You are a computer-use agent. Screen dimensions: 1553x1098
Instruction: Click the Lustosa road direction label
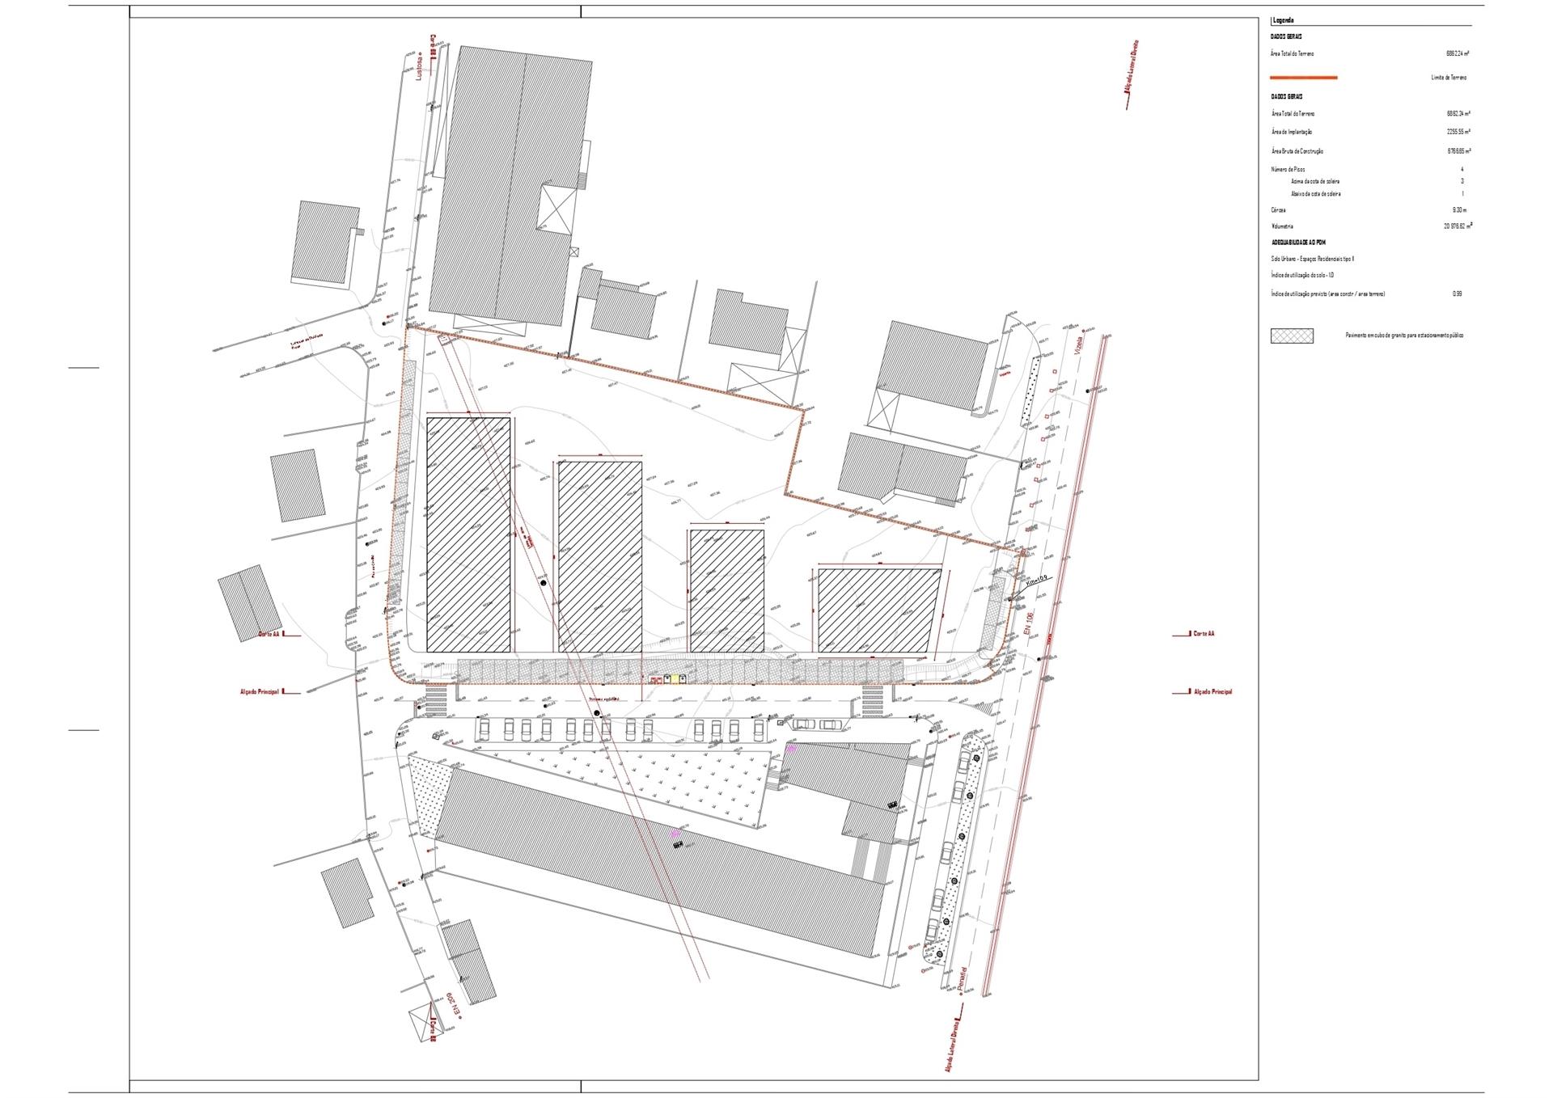tap(420, 66)
